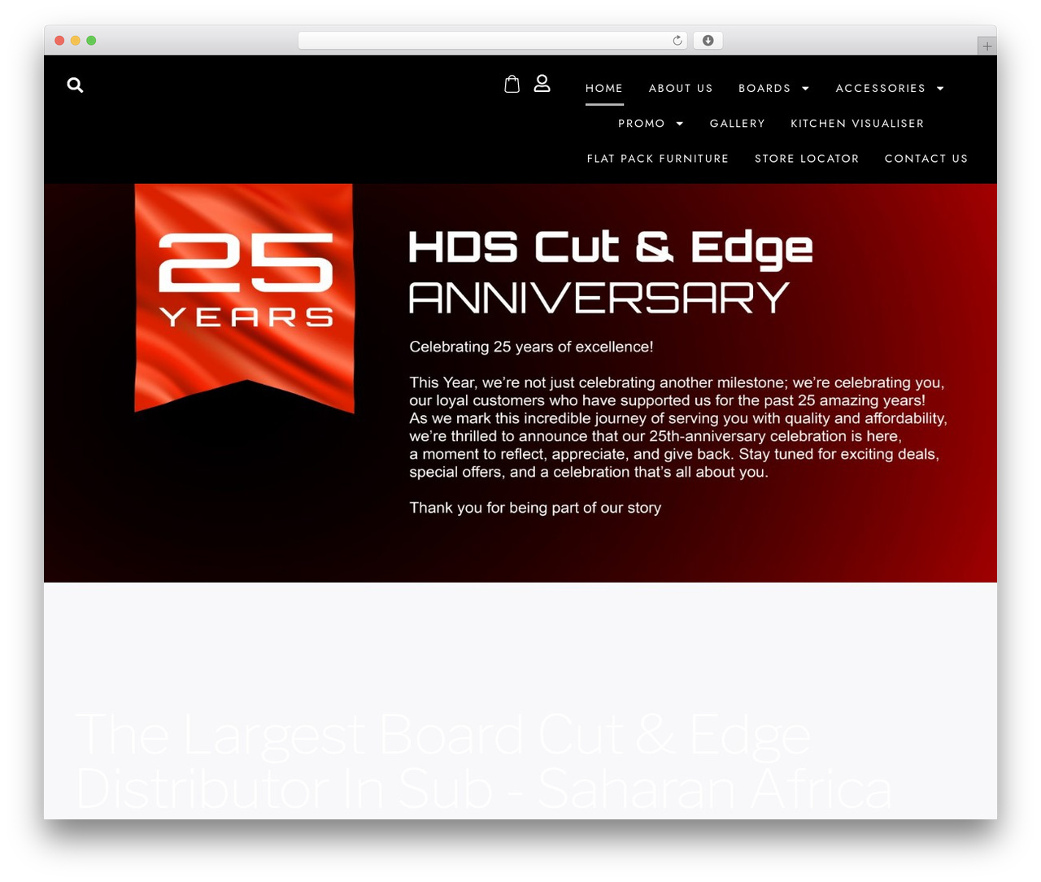This screenshot has width=1041, height=882.
Task: Open a new browser tab with plus
Action: click(x=987, y=46)
